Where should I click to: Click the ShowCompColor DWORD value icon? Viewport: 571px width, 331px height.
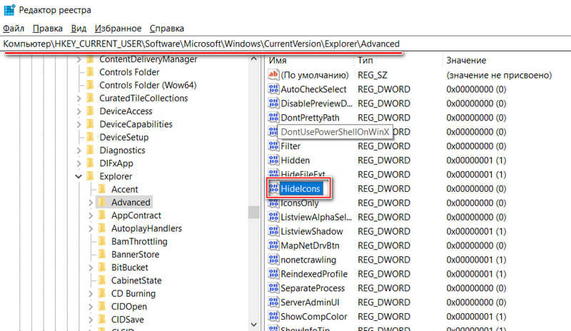click(273, 316)
